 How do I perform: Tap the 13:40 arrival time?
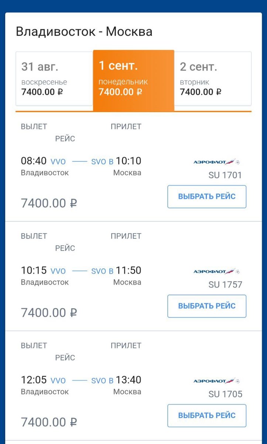(x=129, y=380)
